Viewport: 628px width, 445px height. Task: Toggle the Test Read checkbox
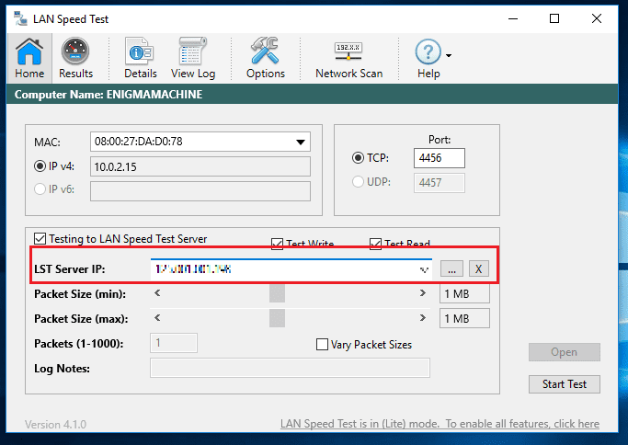click(375, 244)
